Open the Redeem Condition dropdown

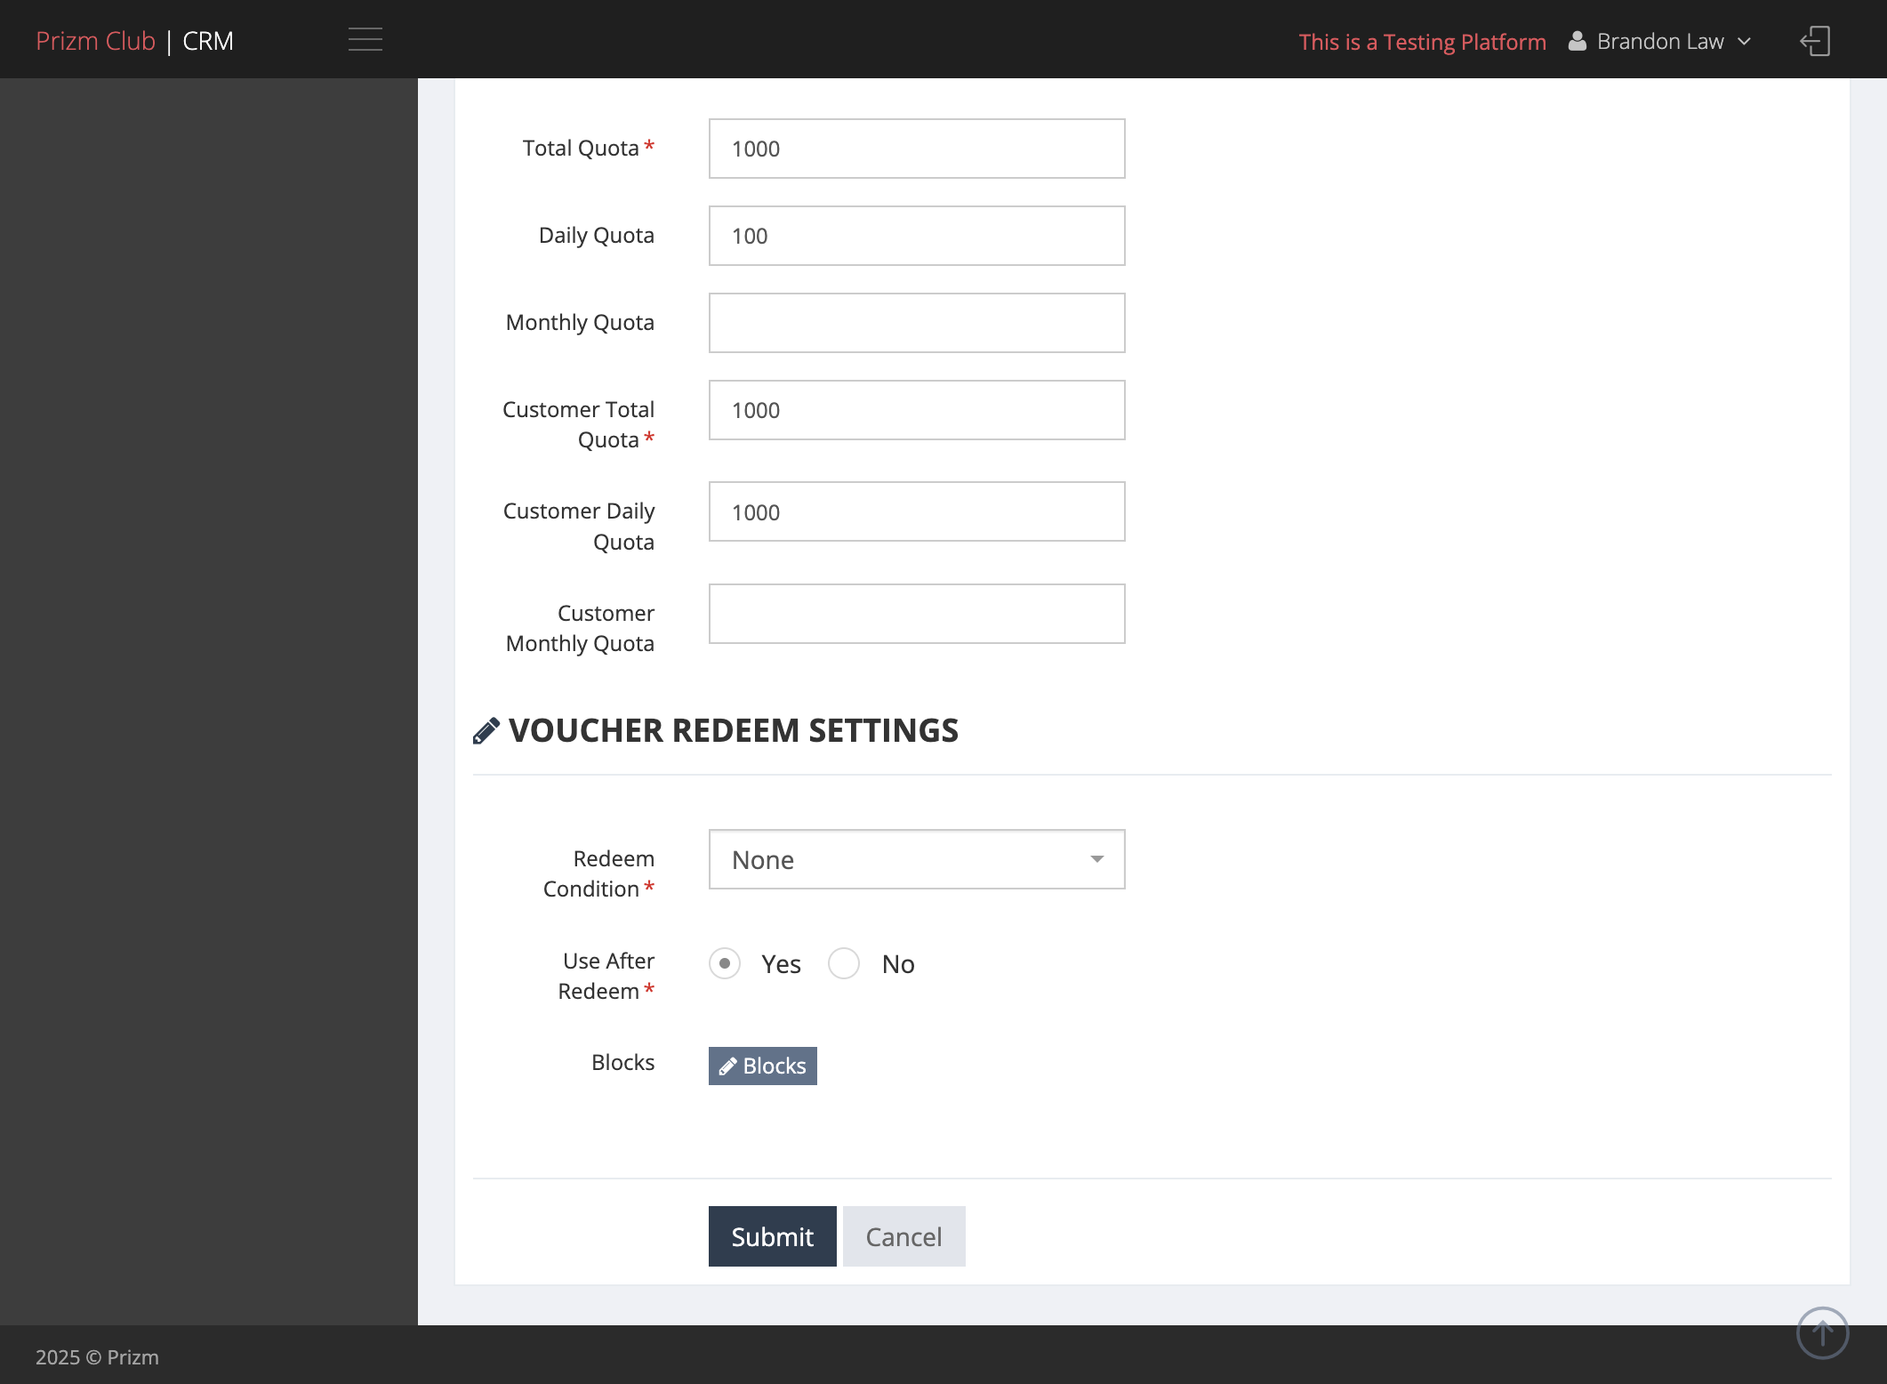tap(917, 859)
